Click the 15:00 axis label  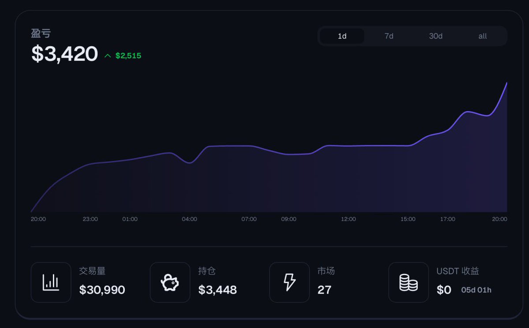[408, 219]
